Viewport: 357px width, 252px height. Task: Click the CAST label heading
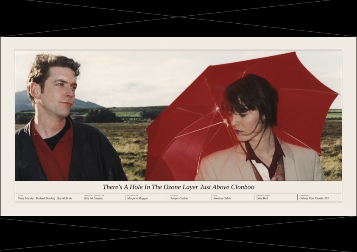pos(21,195)
